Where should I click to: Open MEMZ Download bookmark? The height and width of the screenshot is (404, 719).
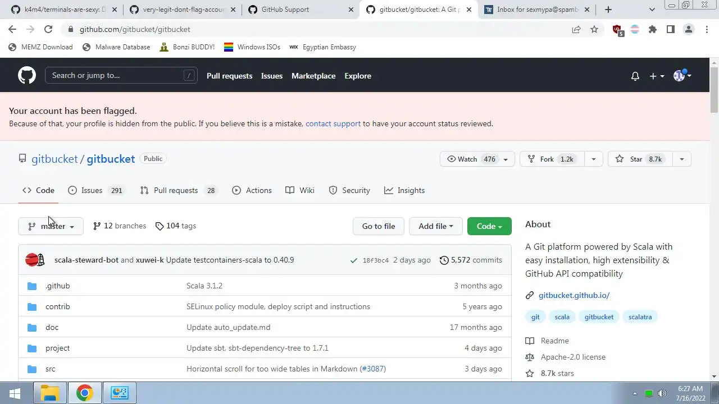[40, 47]
